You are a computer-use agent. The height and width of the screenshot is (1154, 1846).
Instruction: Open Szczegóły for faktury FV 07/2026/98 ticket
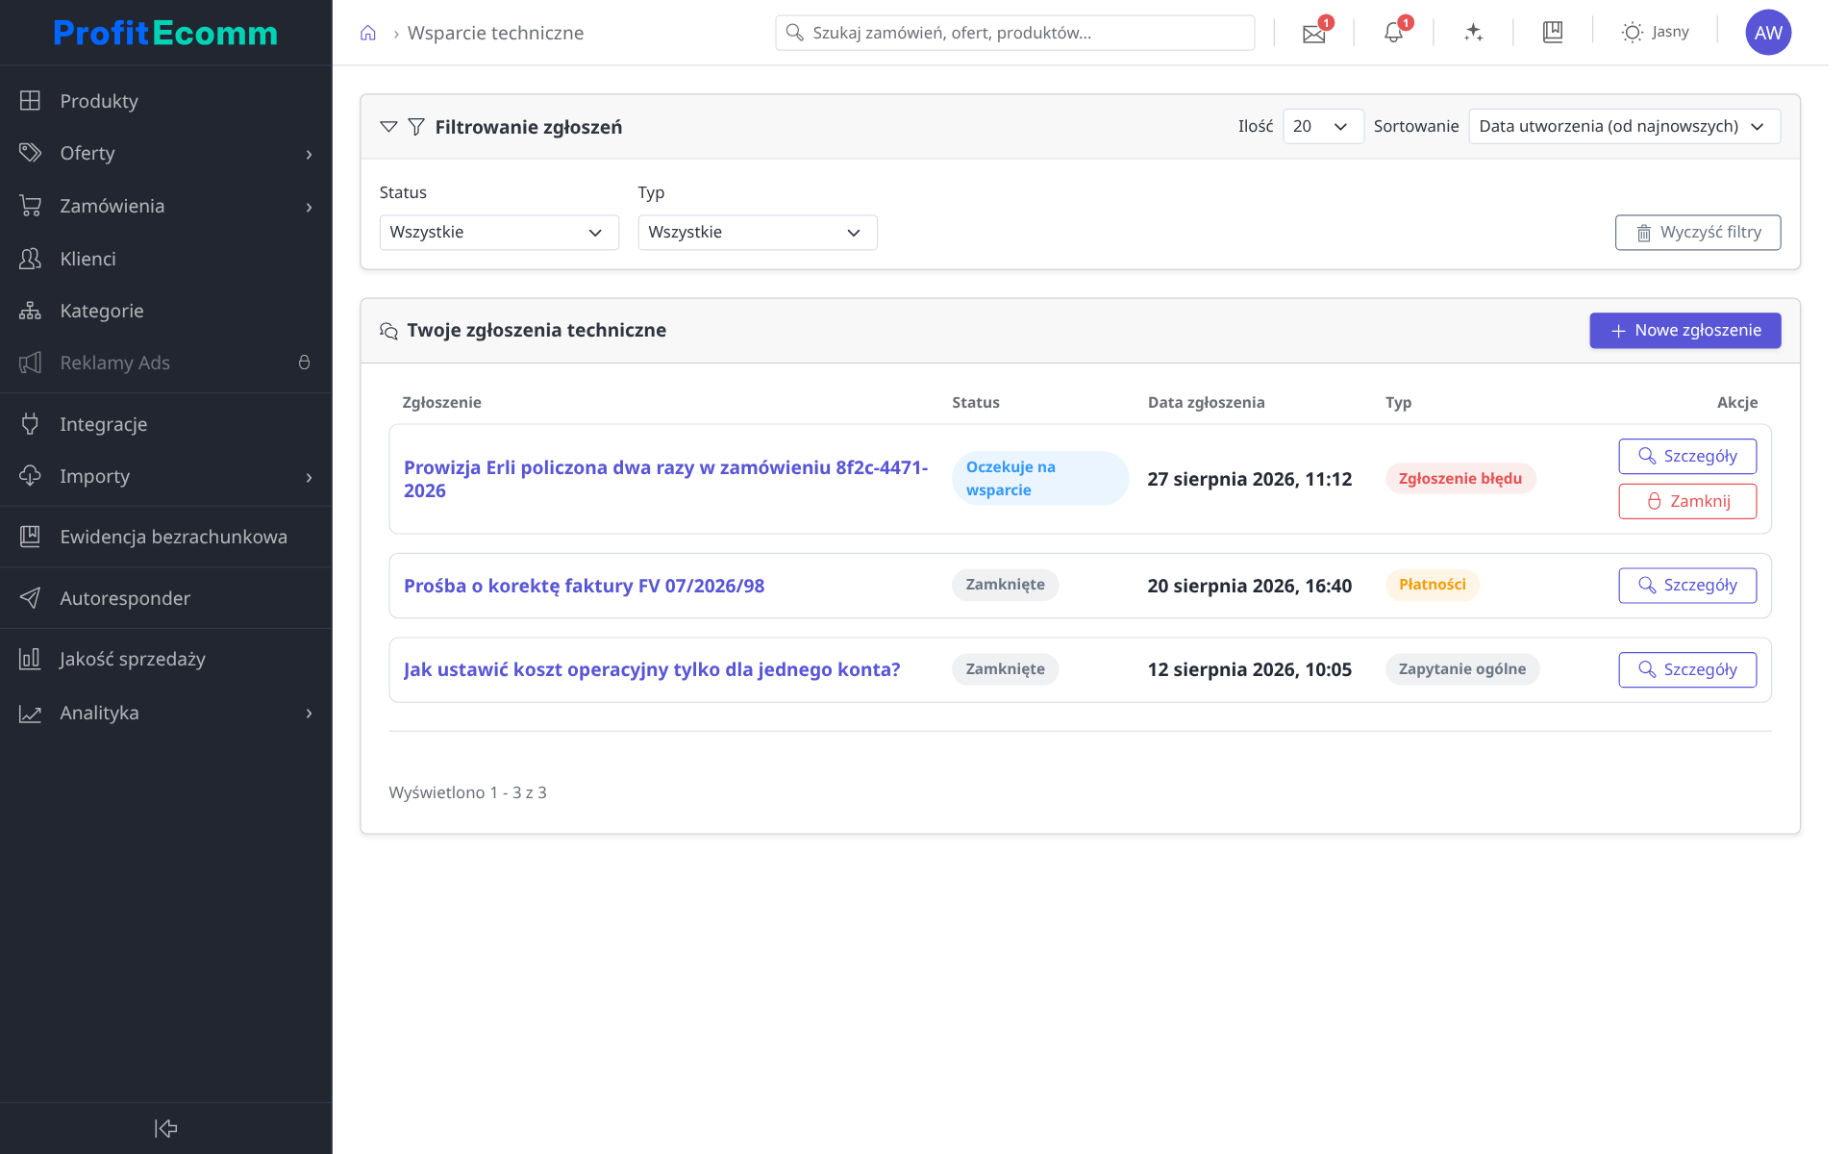point(1687,585)
